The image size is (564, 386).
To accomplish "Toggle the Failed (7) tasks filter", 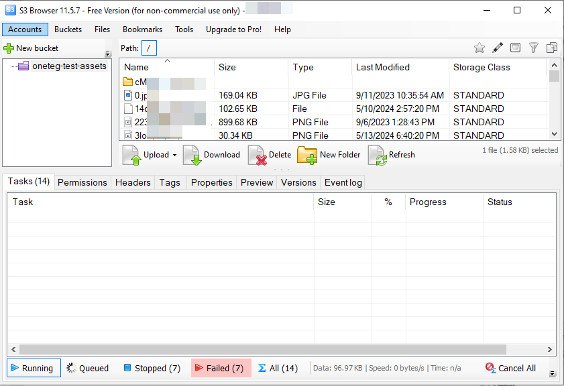I will tap(221, 368).
